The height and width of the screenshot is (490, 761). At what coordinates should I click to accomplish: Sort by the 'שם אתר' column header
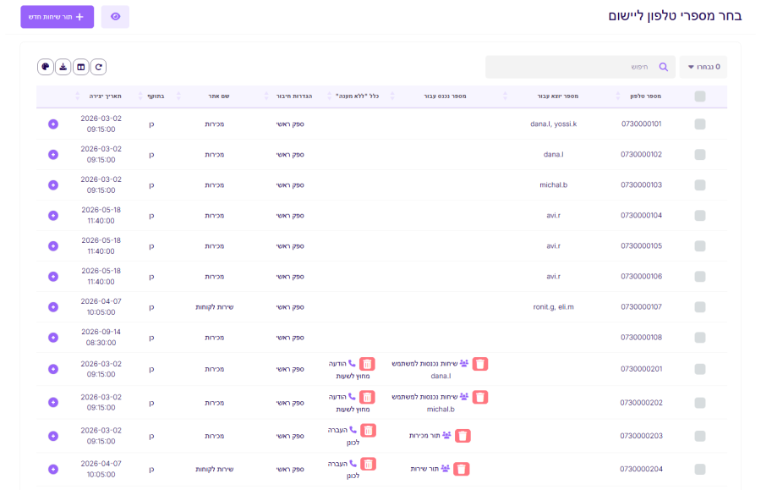click(x=219, y=96)
